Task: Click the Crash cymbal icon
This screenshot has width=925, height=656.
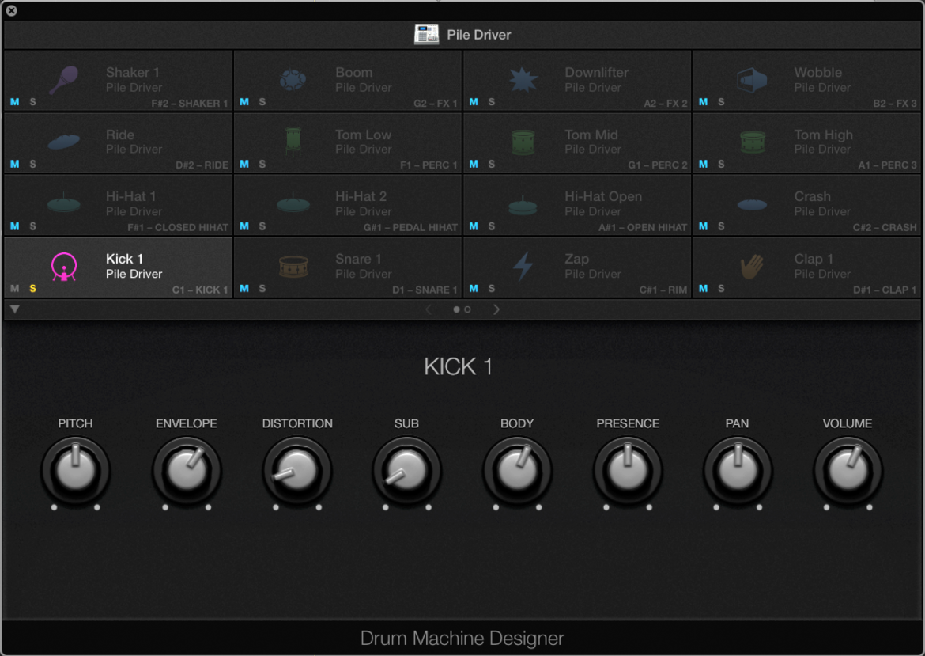Action: pos(752,205)
